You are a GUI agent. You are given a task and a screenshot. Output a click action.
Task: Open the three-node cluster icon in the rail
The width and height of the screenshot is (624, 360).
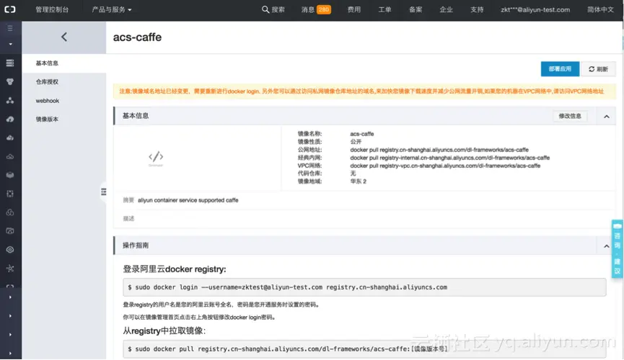[x=10, y=100]
